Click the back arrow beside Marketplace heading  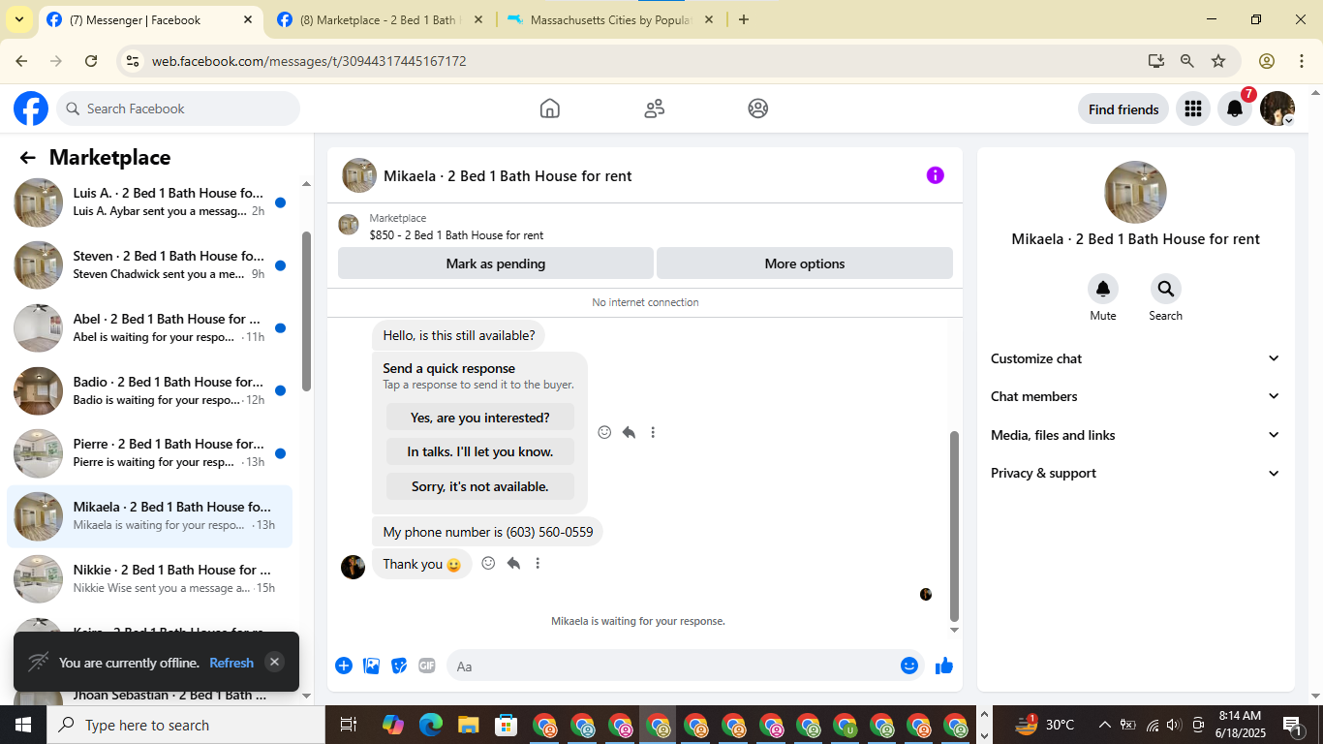coord(27,158)
